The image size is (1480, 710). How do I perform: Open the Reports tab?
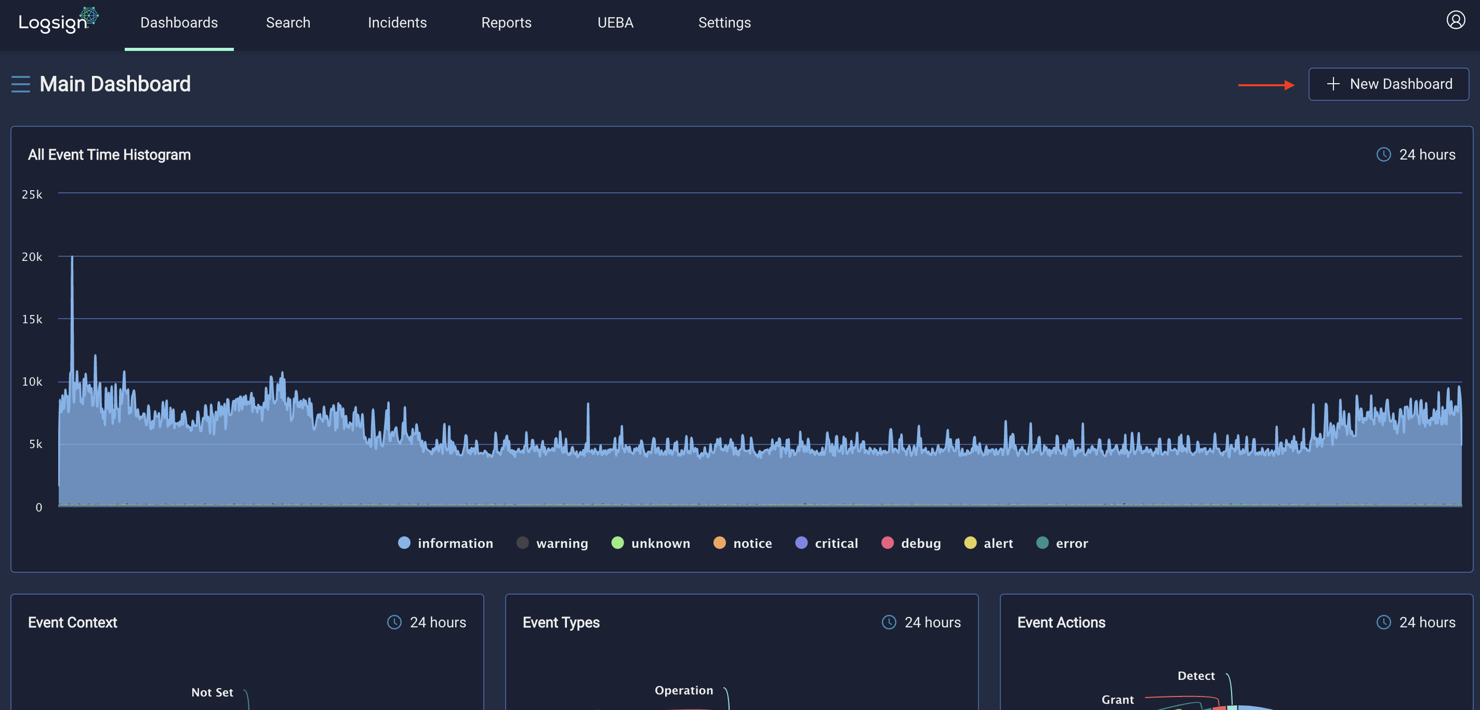tap(506, 22)
